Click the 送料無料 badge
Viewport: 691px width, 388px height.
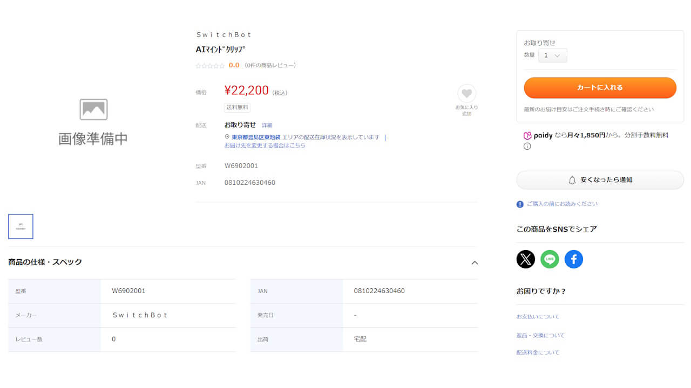pyautogui.click(x=237, y=107)
